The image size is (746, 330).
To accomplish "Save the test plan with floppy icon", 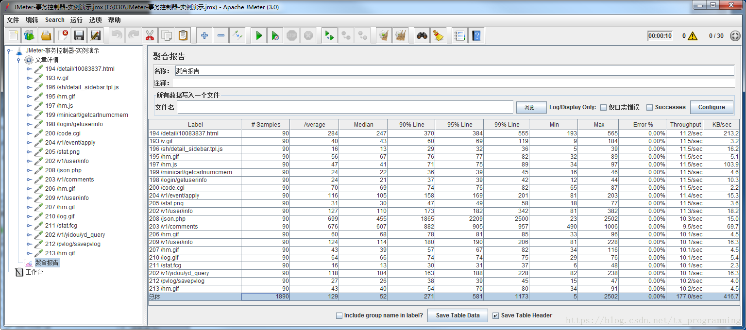I will pos(79,35).
